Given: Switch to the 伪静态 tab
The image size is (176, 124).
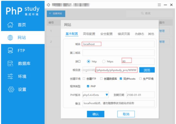Looking at the screenshot, I should (139, 34).
